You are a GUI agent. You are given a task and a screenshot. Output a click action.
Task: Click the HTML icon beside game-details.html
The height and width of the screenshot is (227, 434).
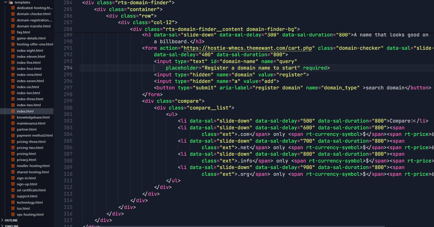13,38
